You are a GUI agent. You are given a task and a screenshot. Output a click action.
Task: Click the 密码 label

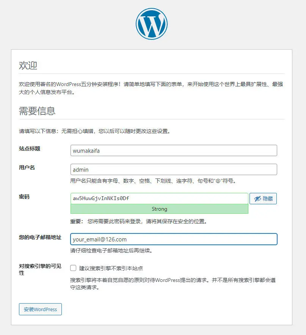point(24,197)
